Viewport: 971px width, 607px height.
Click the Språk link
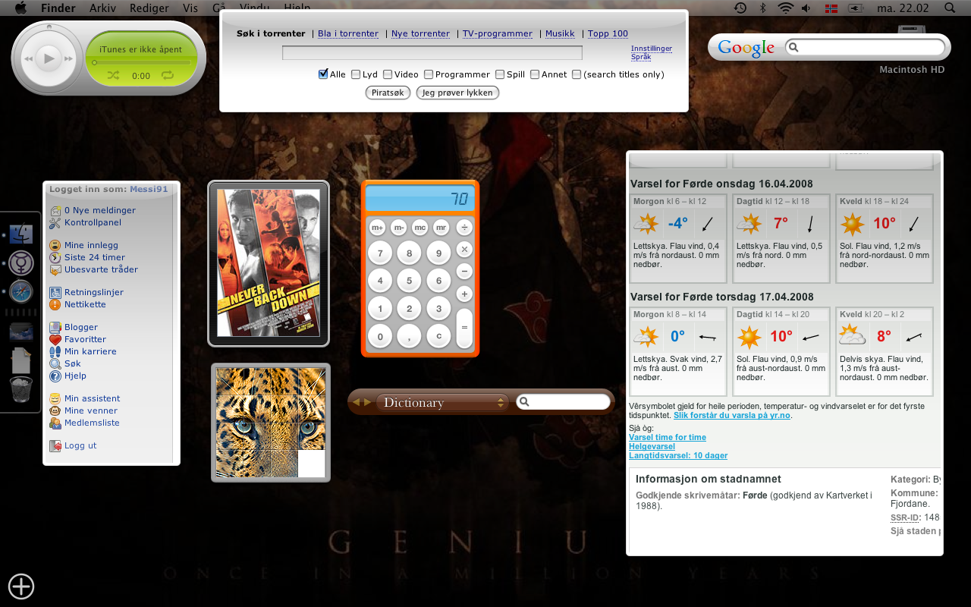[641, 57]
